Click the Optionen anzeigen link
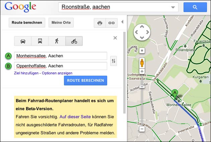This screenshot has width=211, height=142. point(57,73)
